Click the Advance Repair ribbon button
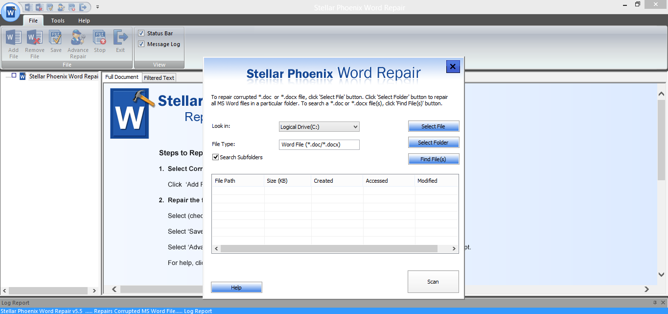 (78, 44)
